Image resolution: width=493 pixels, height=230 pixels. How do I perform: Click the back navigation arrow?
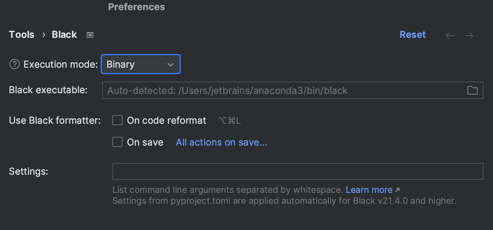pyautogui.click(x=450, y=35)
